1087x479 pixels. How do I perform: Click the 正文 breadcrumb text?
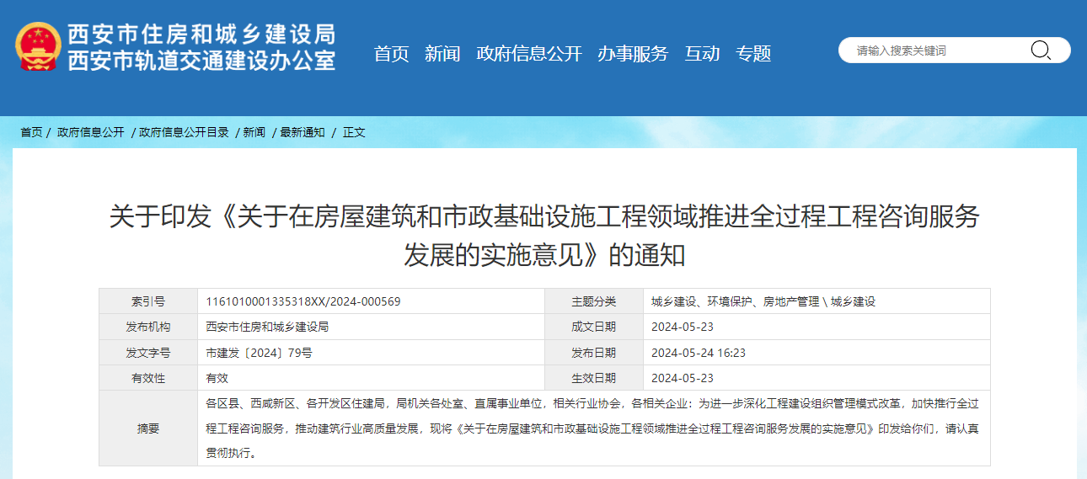(354, 132)
